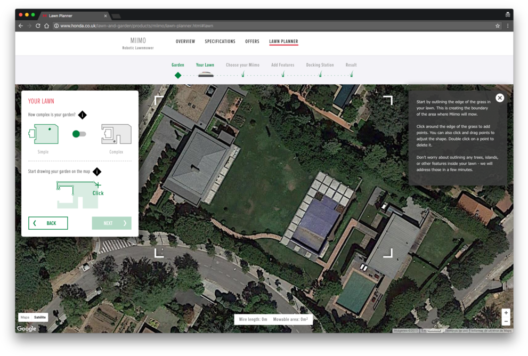
Task: Go back in the browser
Action: click(x=21, y=26)
